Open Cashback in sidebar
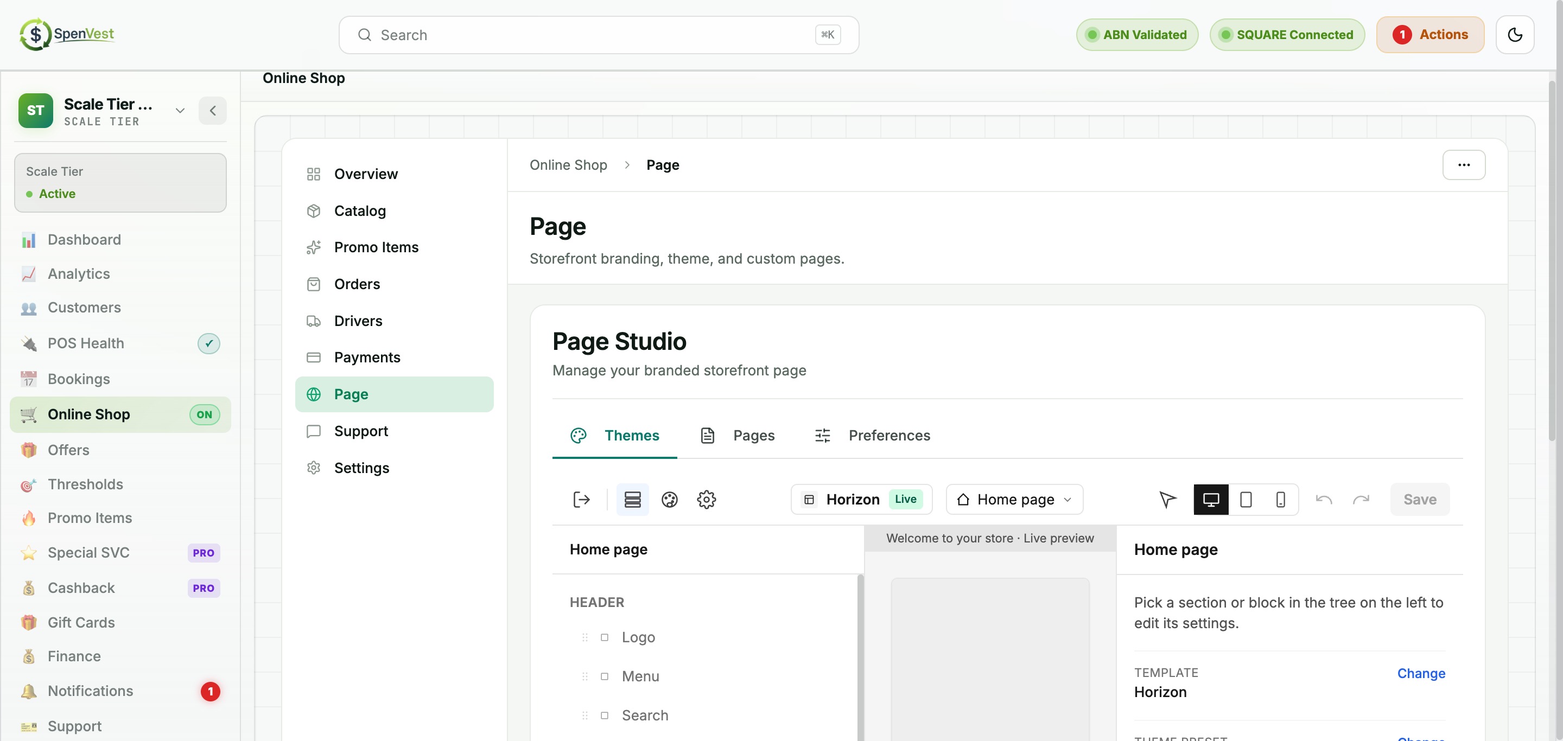The width and height of the screenshot is (1563, 741). pyautogui.click(x=120, y=587)
